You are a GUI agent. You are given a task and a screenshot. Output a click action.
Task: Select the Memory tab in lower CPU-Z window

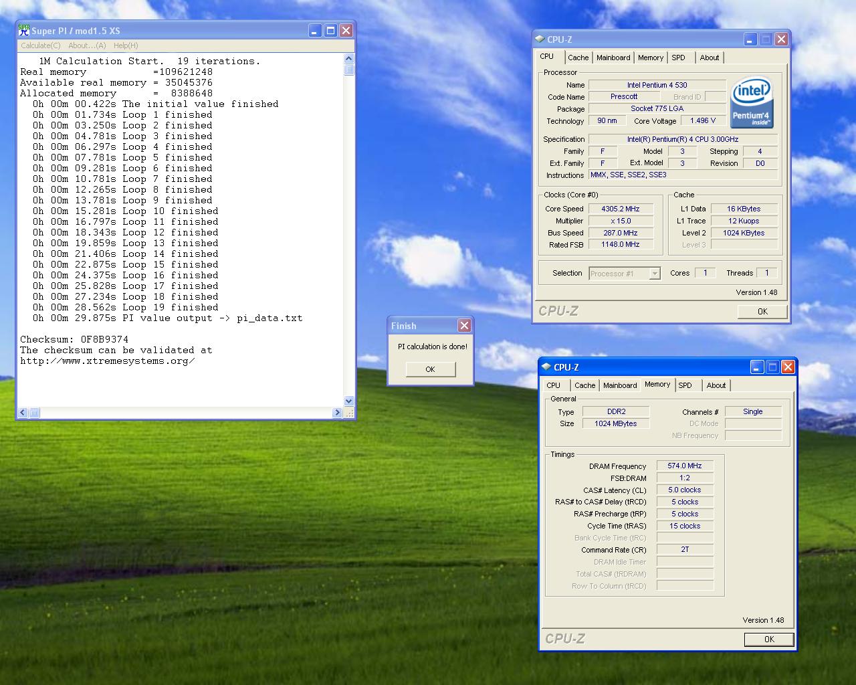[657, 385]
